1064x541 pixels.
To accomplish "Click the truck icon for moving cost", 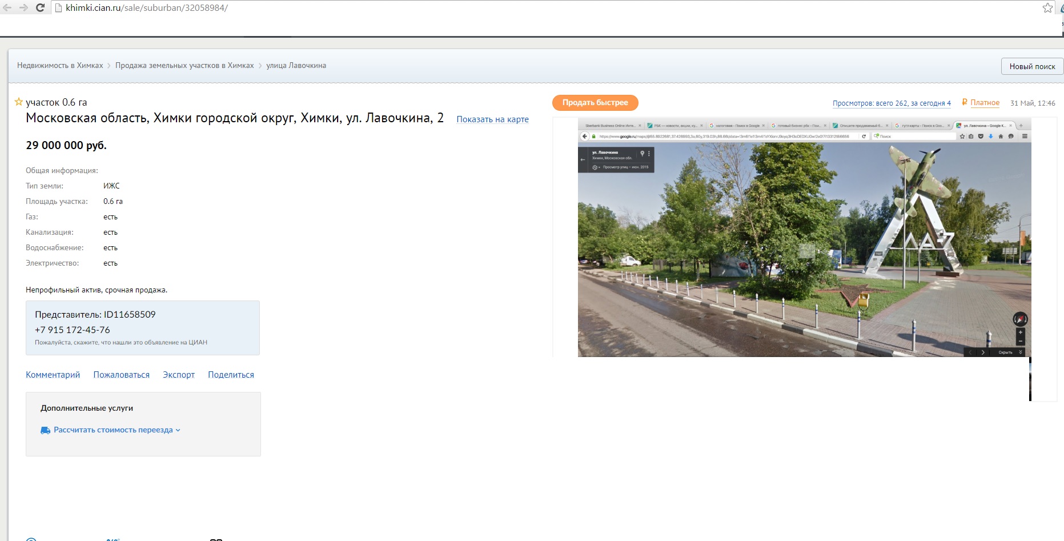I will click(45, 430).
